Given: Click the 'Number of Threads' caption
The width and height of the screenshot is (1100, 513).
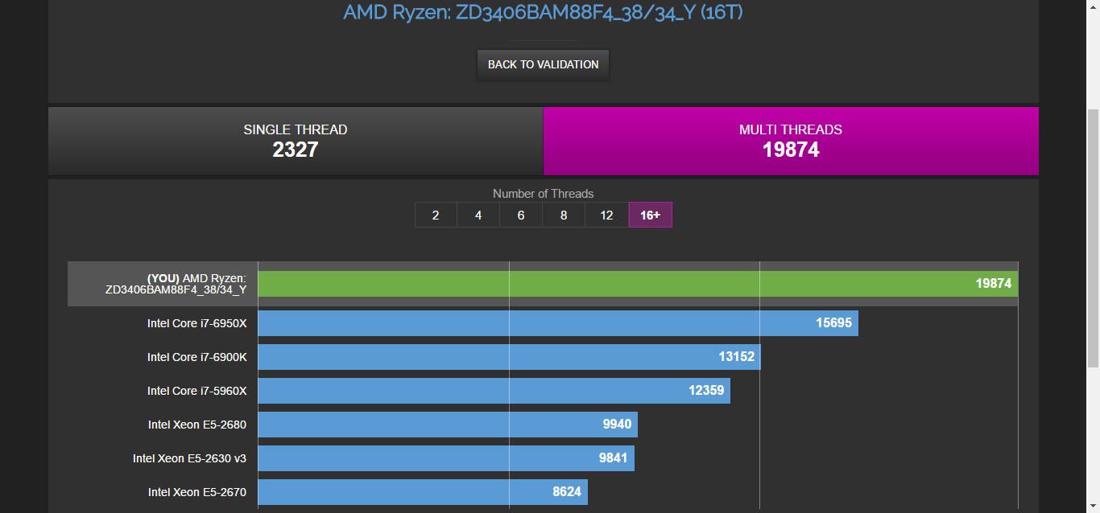Looking at the screenshot, I should [x=543, y=194].
